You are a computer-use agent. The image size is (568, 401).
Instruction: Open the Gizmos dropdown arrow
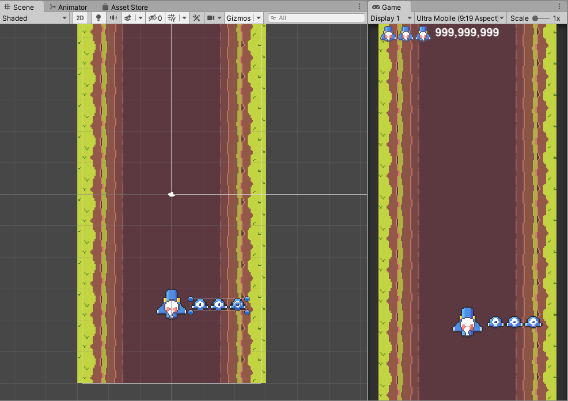pos(258,18)
